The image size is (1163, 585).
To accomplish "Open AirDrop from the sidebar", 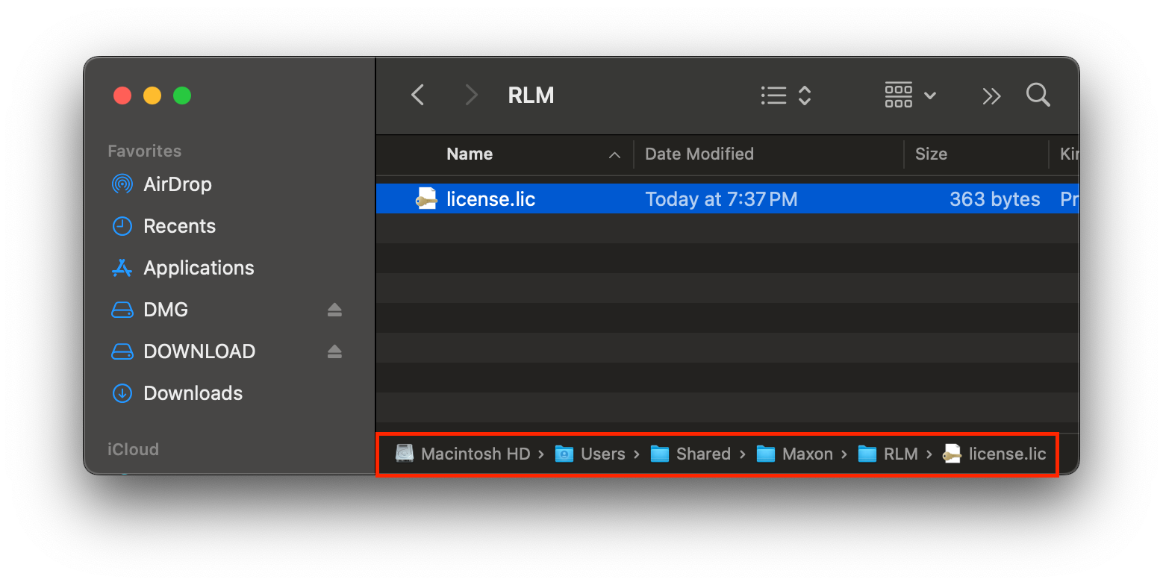I will pos(177,184).
